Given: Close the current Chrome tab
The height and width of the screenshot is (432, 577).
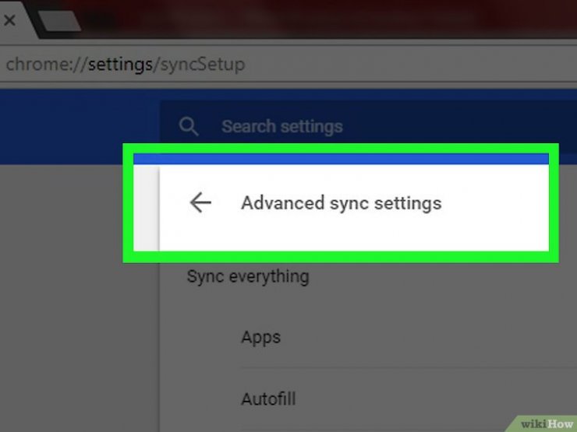Looking at the screenshot, I should pos(9,21).
